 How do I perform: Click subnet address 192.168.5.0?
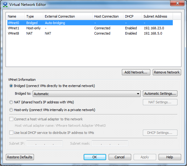pyautogui.click(x=153, y=33)
